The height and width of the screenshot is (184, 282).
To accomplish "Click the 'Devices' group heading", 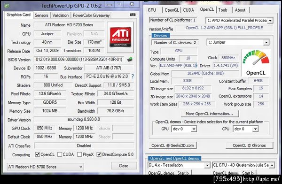I will [160, 36].
